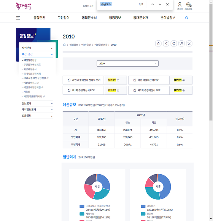Download 제2회 추경예산서 PDF file
Viewport: 213px width, 221px height.
tap(181, 91)
